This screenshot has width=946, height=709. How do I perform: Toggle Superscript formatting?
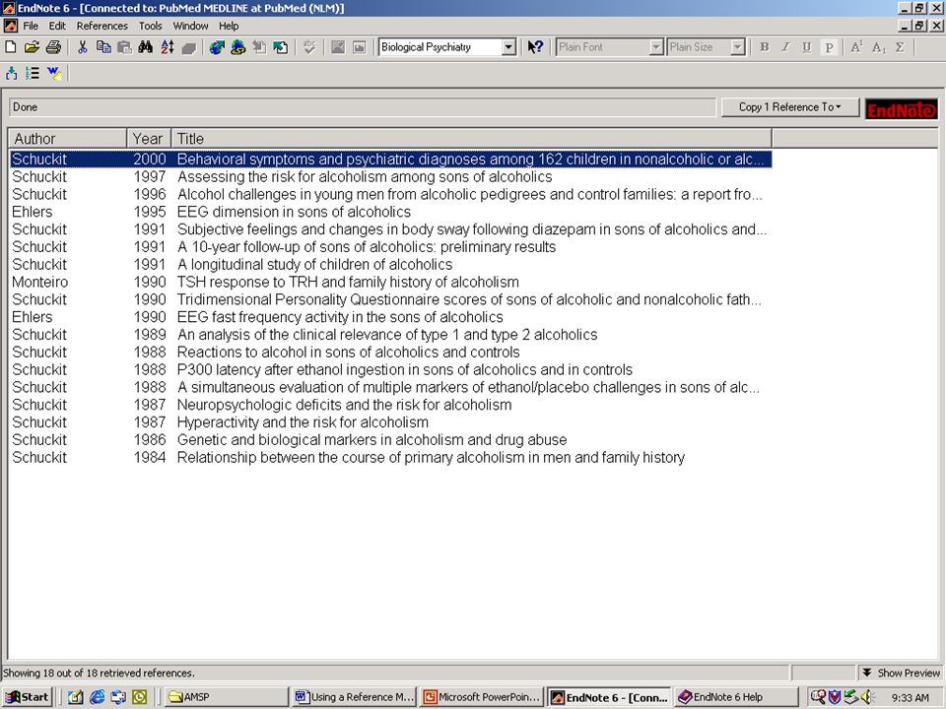(856, 47)
